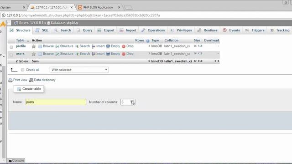Screen dimensions: 292x164
Task: Switch to PHP BLOG Application browser tab
Action: click(x=98, y=7)
